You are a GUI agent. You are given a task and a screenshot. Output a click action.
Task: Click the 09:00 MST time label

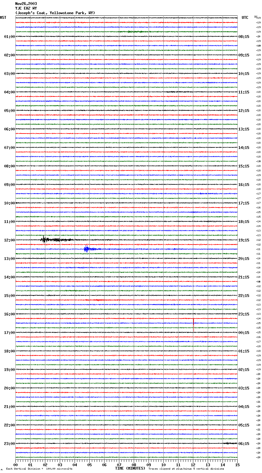pyautogui.click(x=10, y=185)
